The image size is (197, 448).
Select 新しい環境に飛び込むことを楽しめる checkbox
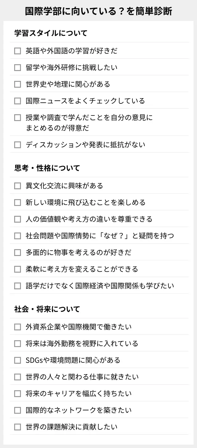[18, 203]
